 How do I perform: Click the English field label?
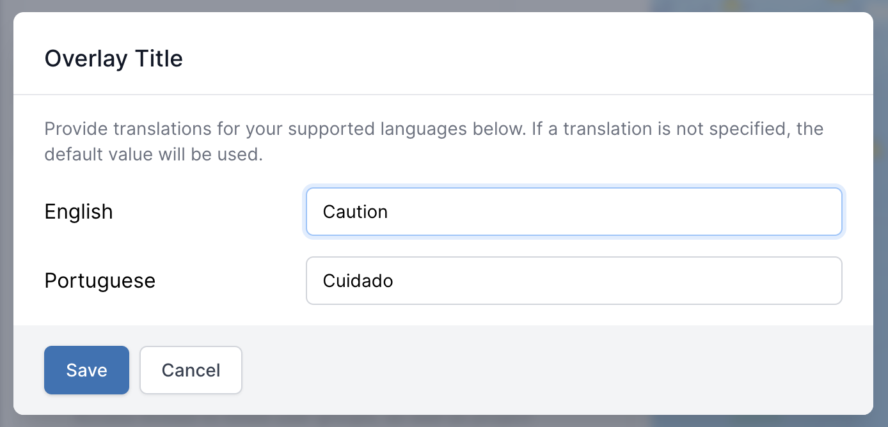[79, 212]
